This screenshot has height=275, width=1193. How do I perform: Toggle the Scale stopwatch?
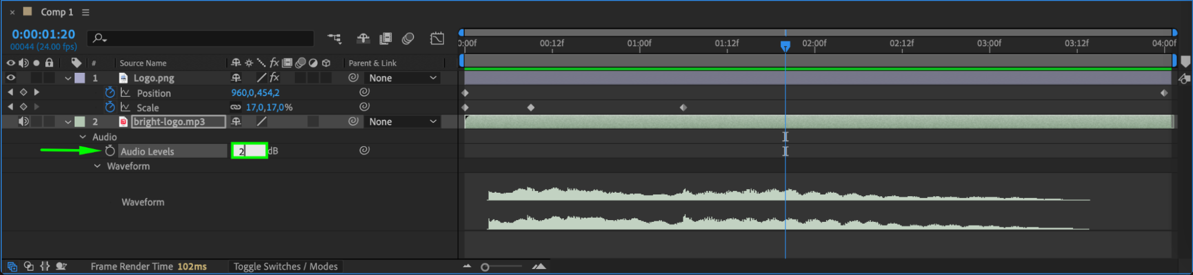(110, 107)
